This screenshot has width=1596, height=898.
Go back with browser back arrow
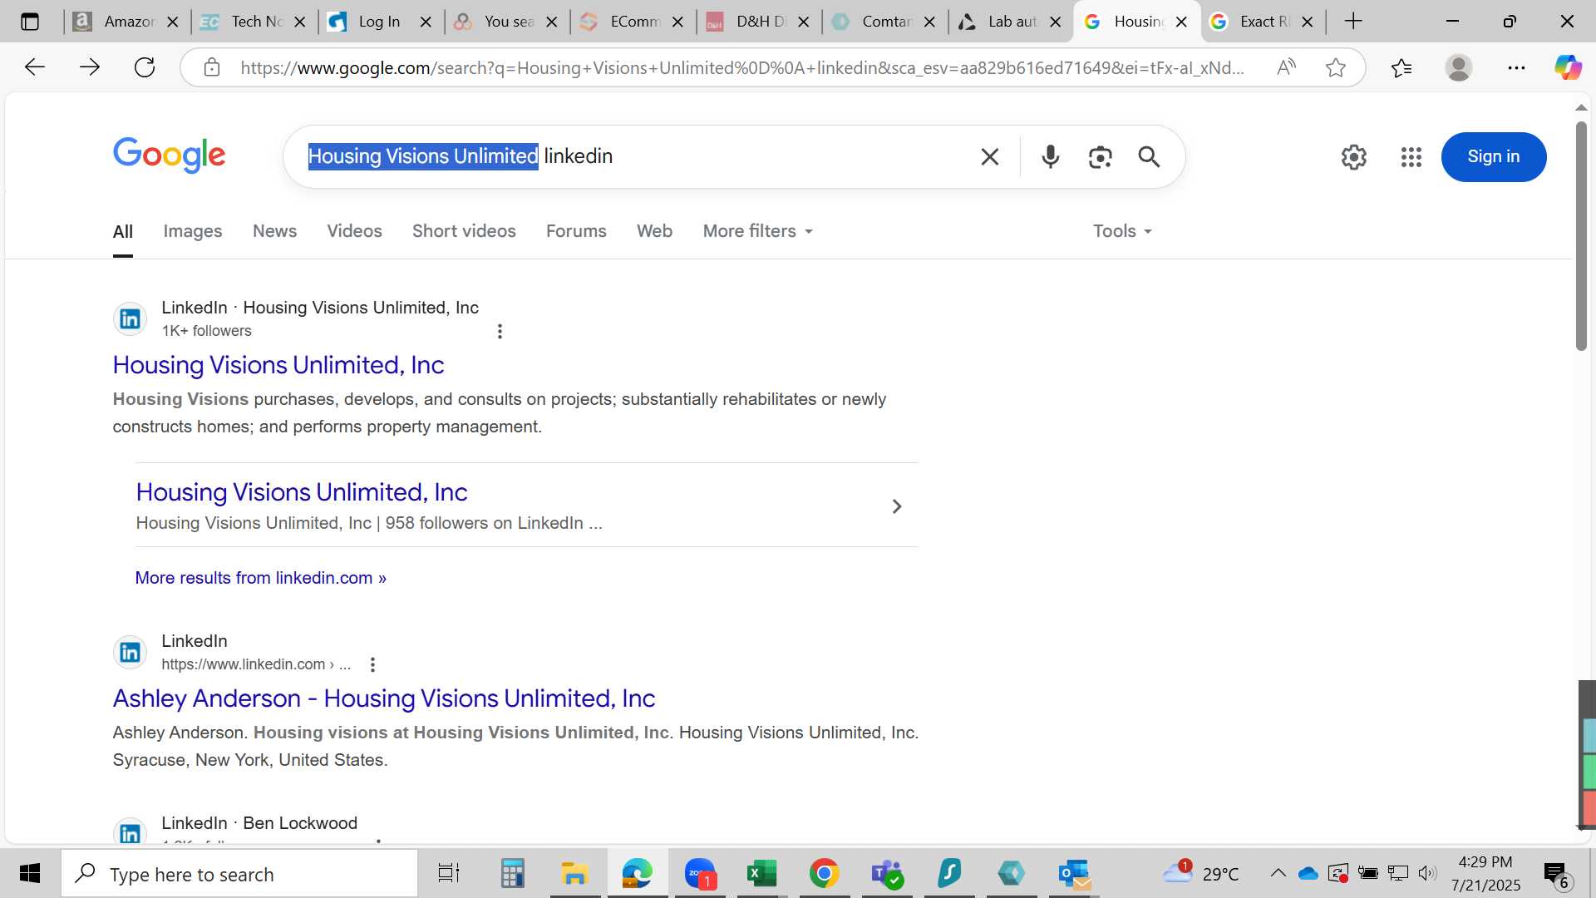tap(34, 67)
